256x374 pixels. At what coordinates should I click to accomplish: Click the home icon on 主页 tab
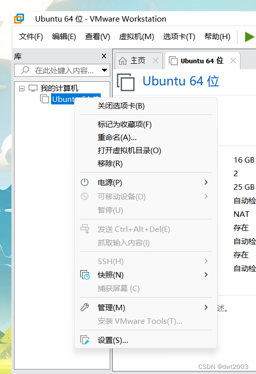coord(123,61)
